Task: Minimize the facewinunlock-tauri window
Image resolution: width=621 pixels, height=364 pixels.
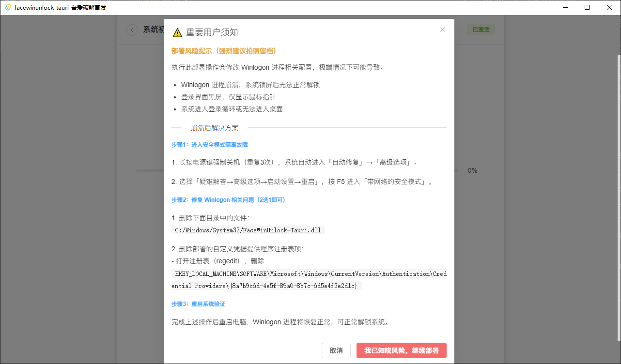Action: pyautogui.click(x=565, y=7)
